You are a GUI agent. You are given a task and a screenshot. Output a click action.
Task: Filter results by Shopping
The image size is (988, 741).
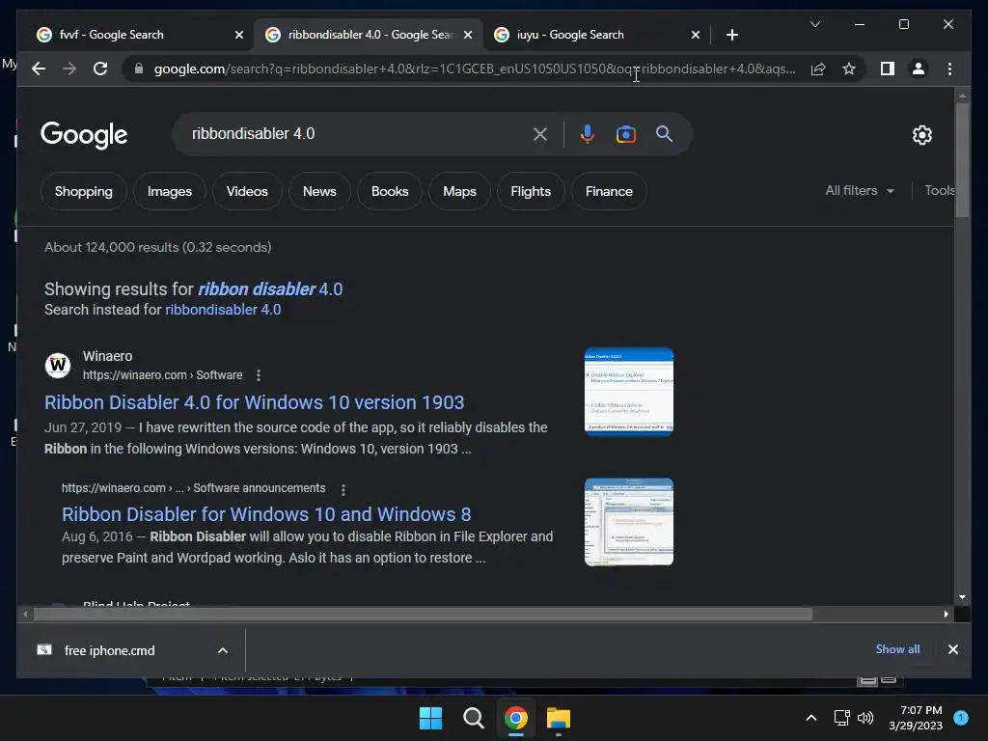[84, 191]
